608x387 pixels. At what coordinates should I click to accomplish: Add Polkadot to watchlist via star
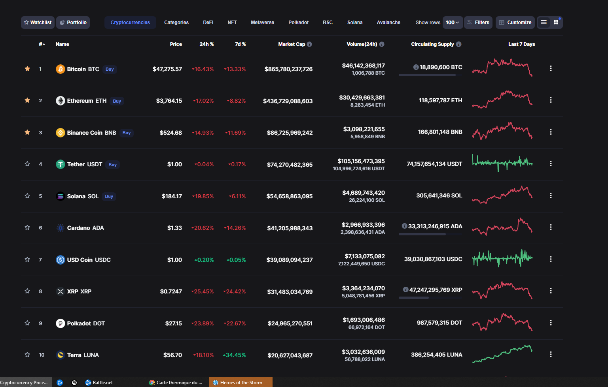[x=27, y=323]
